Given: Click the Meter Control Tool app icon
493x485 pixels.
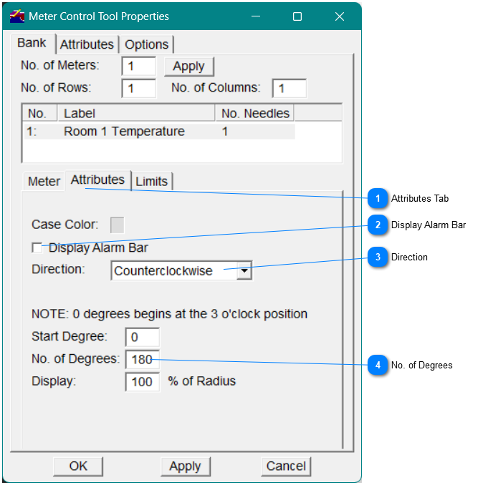Looking at the screenshot, I should [x=17, y=16].
